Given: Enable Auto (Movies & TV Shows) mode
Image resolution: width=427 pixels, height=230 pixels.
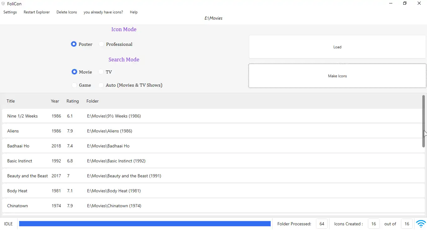Looking at the screenshot, I should pyautogui.click(x=101, y=85).
